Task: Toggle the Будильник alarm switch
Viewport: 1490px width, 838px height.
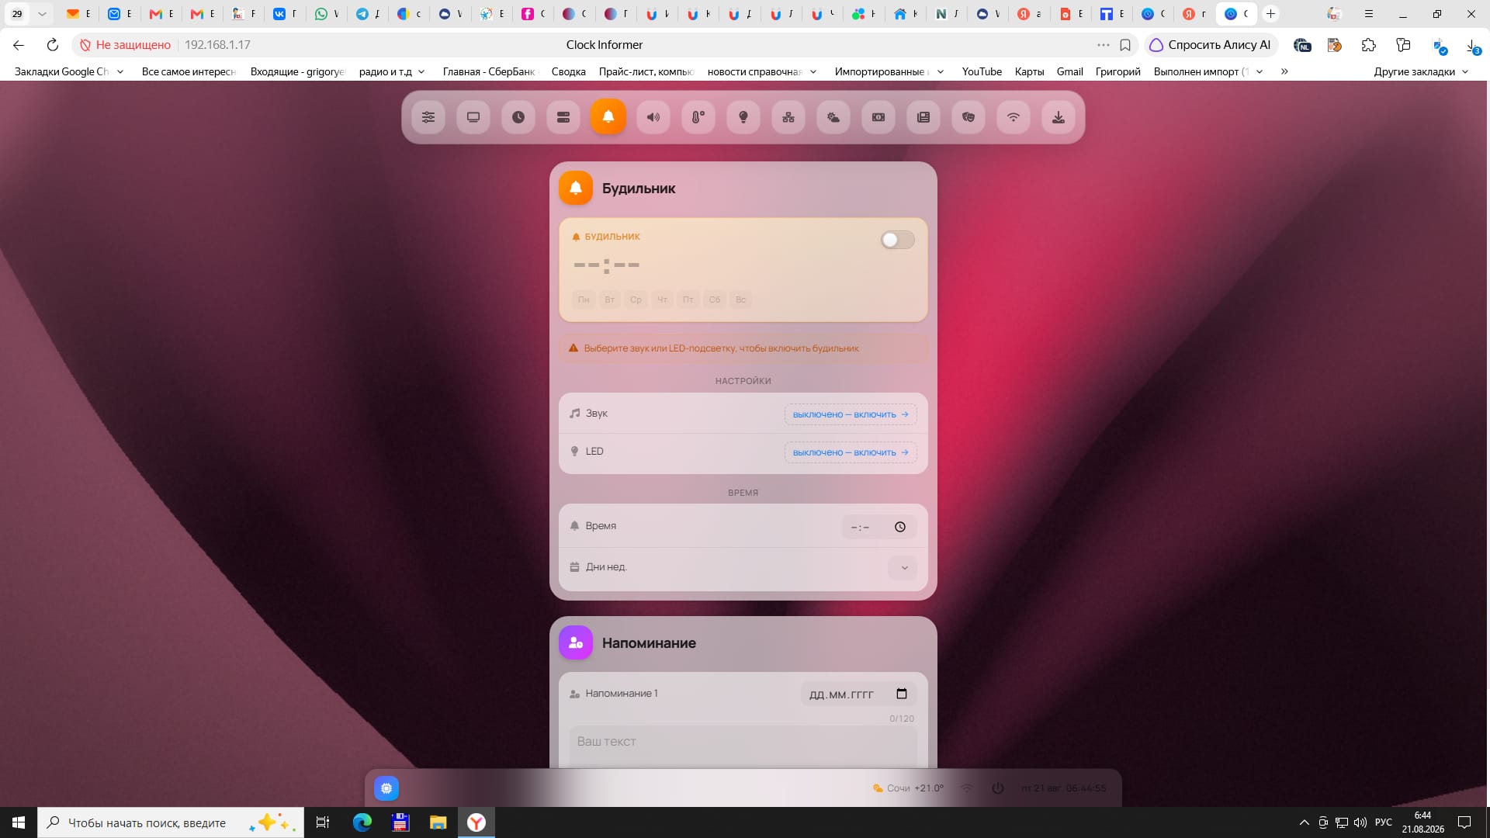Action: 898,240
